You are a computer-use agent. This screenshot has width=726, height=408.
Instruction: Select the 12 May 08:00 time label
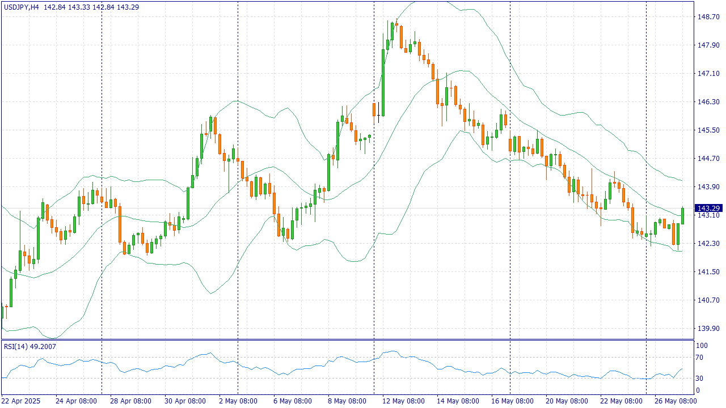click(x=403, y=401)
